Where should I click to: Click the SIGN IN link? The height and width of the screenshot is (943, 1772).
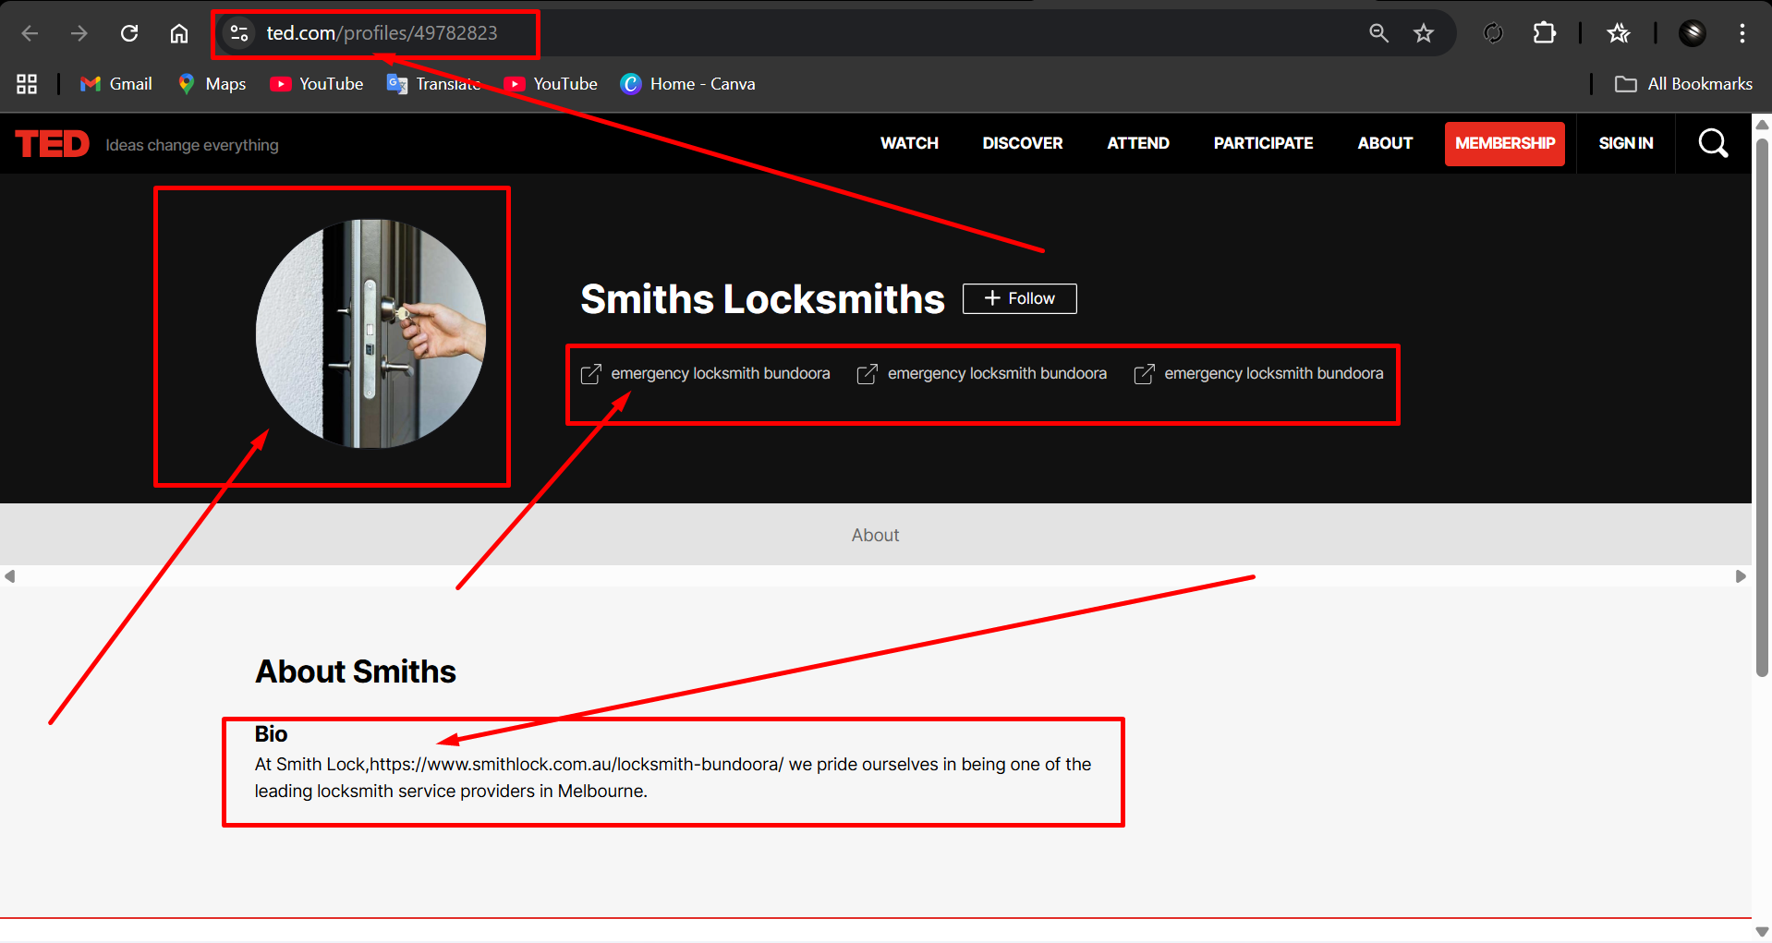tap(1625, 143)
